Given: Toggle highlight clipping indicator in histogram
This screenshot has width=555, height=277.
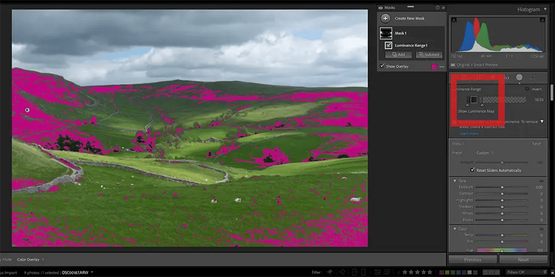Looking at the screenshot, I should 544,20.
